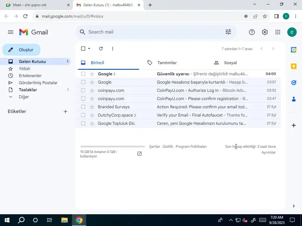Open new browser tab
The height and width of the screenshot is (226, 302).
tap(150, 5)
